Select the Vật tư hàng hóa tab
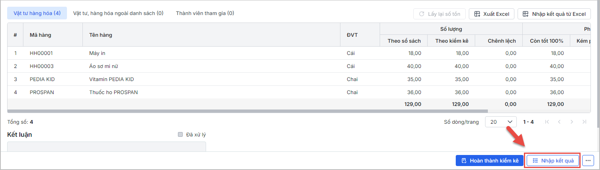Screen dimensions: 600x170 [x=37, y=13]
